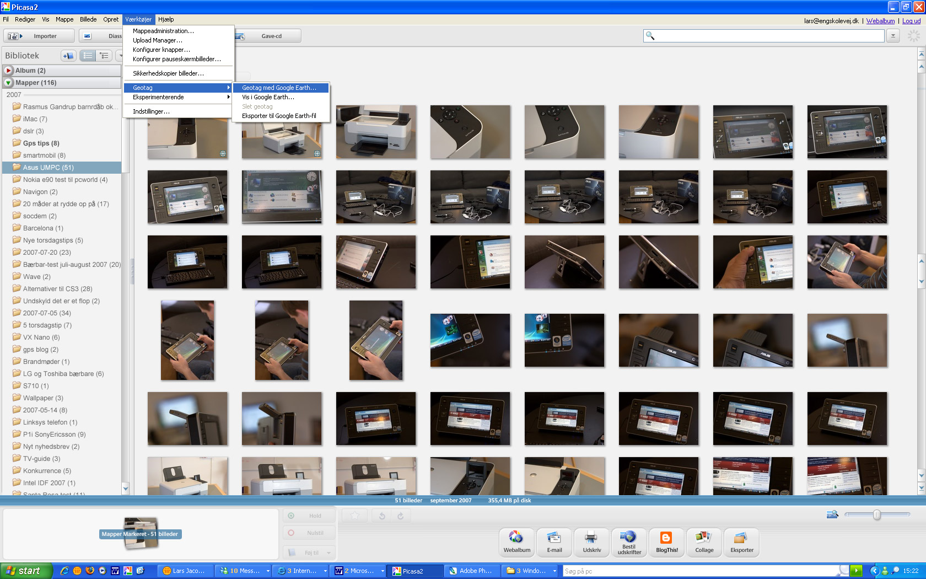This screenshot has height=579, width=926.
Task: Choose Geotag med Google Earth menu entry
Action: (281, 88)
